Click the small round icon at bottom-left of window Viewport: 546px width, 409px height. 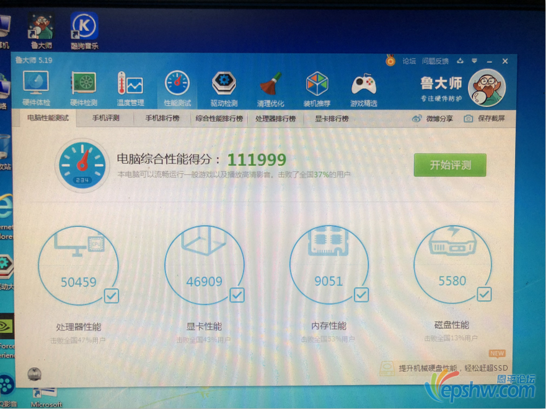[x=34, y=374]
